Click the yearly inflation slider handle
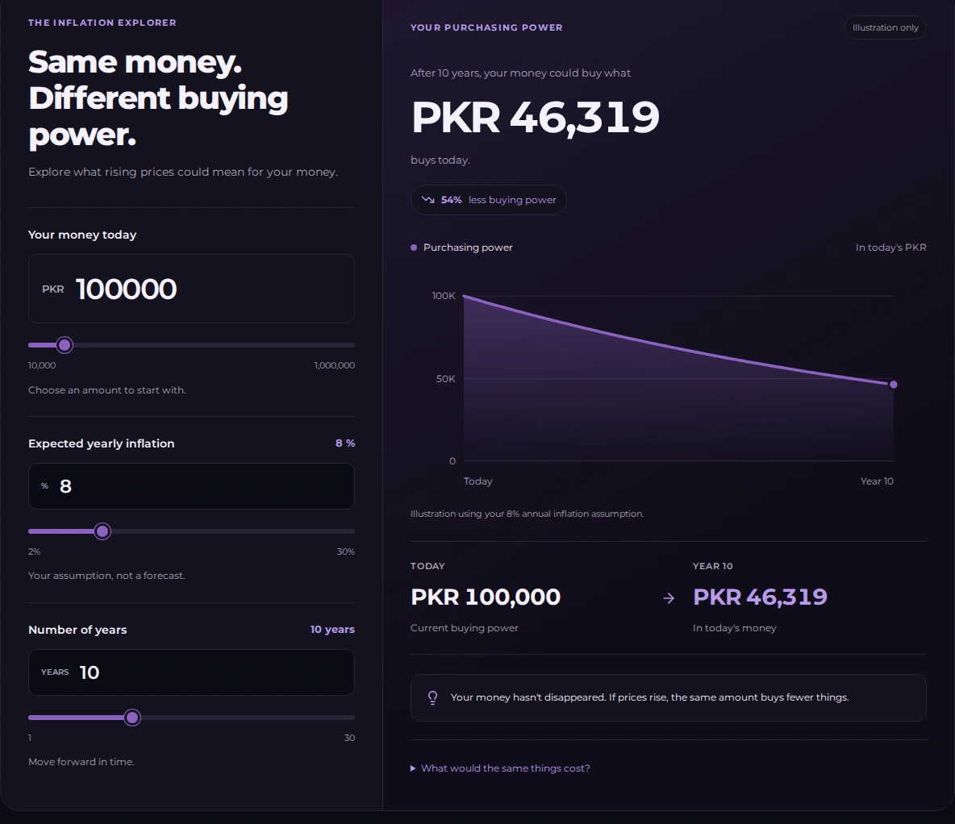 pyautogui.click(x=102, y=531)
